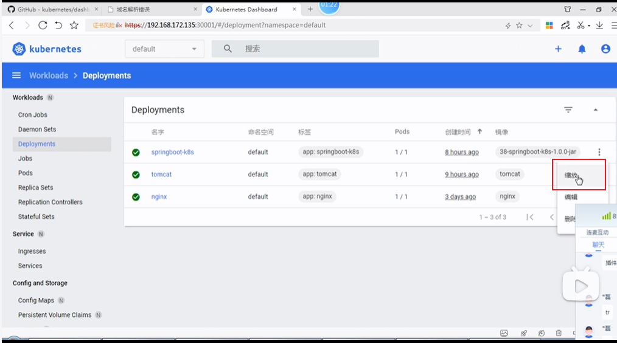Open actions menu for springboot-k8s row
The width and height of the screenshot is (617, 343).
pyautogui.click(x=599, y=152)
